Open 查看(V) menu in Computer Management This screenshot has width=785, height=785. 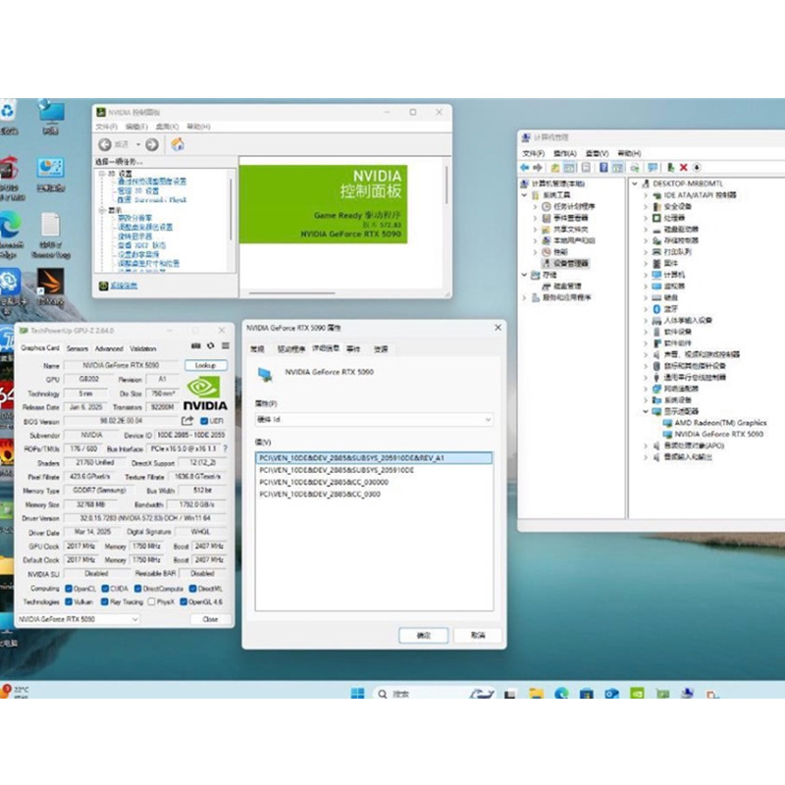(597, 153)
